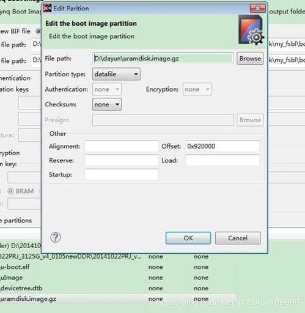Select the uramdisk.image.gz partition row
305x313 pixels.
pyautogui.click(x=118, y=299)
